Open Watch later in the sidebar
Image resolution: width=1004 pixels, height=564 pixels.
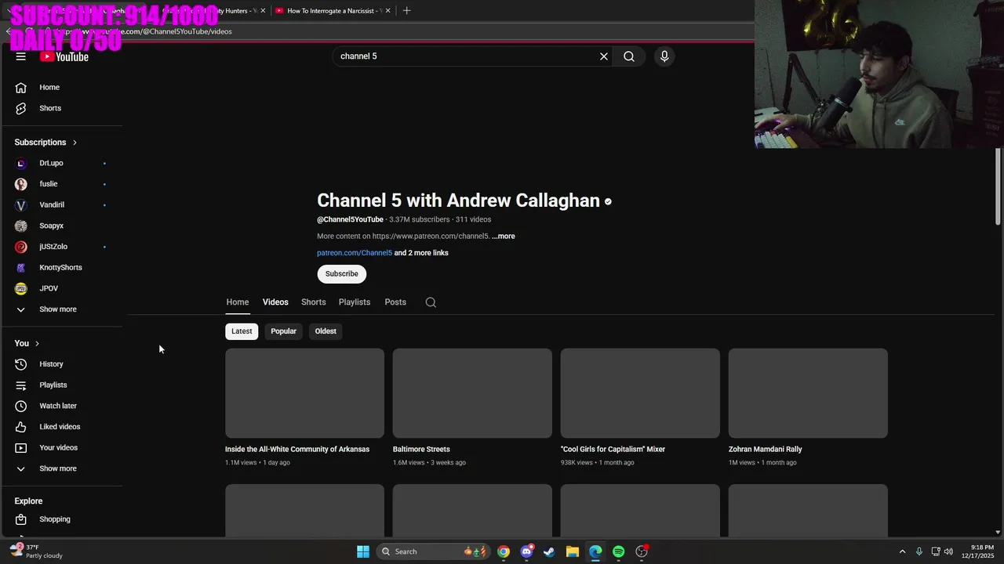tap(62, 406)
